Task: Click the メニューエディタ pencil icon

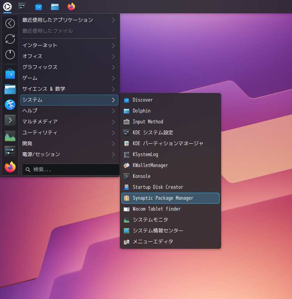Action: tap(127, 242)
